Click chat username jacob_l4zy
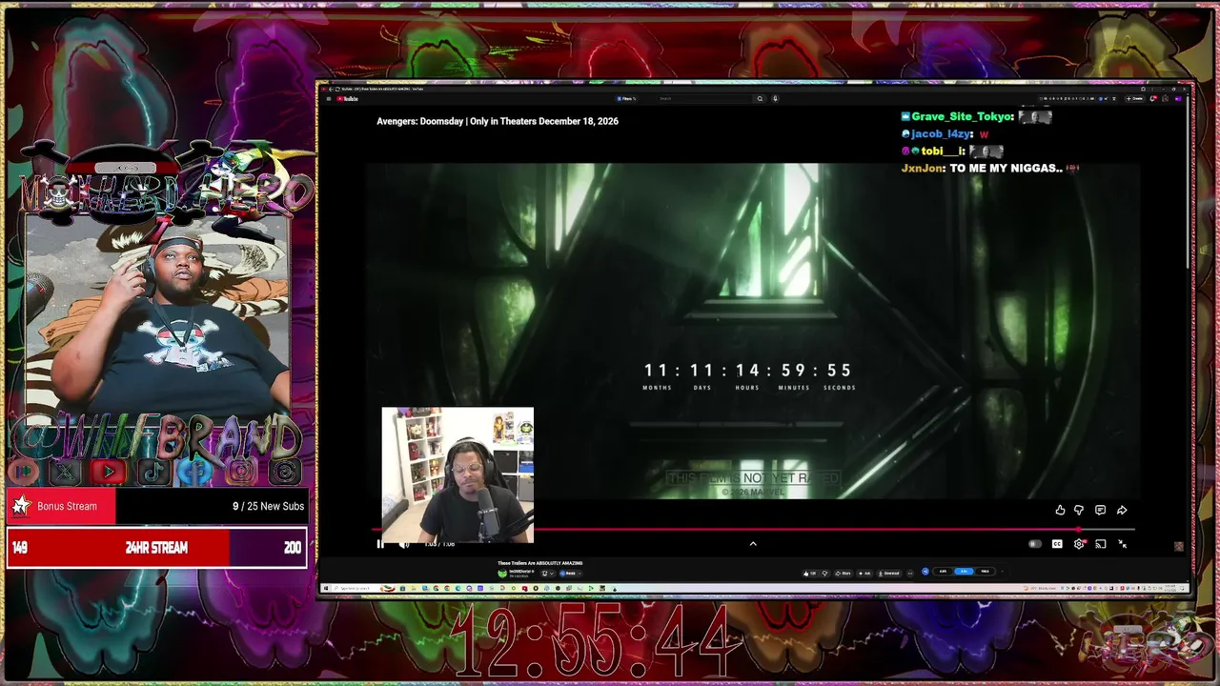 tap(942, 134)
